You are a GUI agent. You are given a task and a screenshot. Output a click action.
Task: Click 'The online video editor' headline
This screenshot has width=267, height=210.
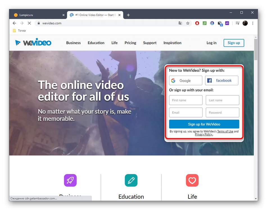pos(83,91)
